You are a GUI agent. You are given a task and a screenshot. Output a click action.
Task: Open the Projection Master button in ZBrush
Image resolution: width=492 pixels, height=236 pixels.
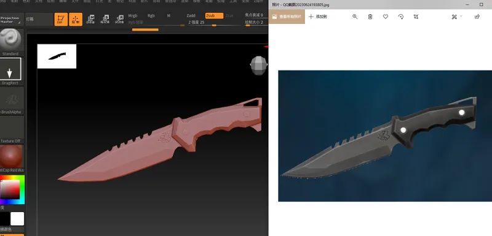click(x=12, y=20)
